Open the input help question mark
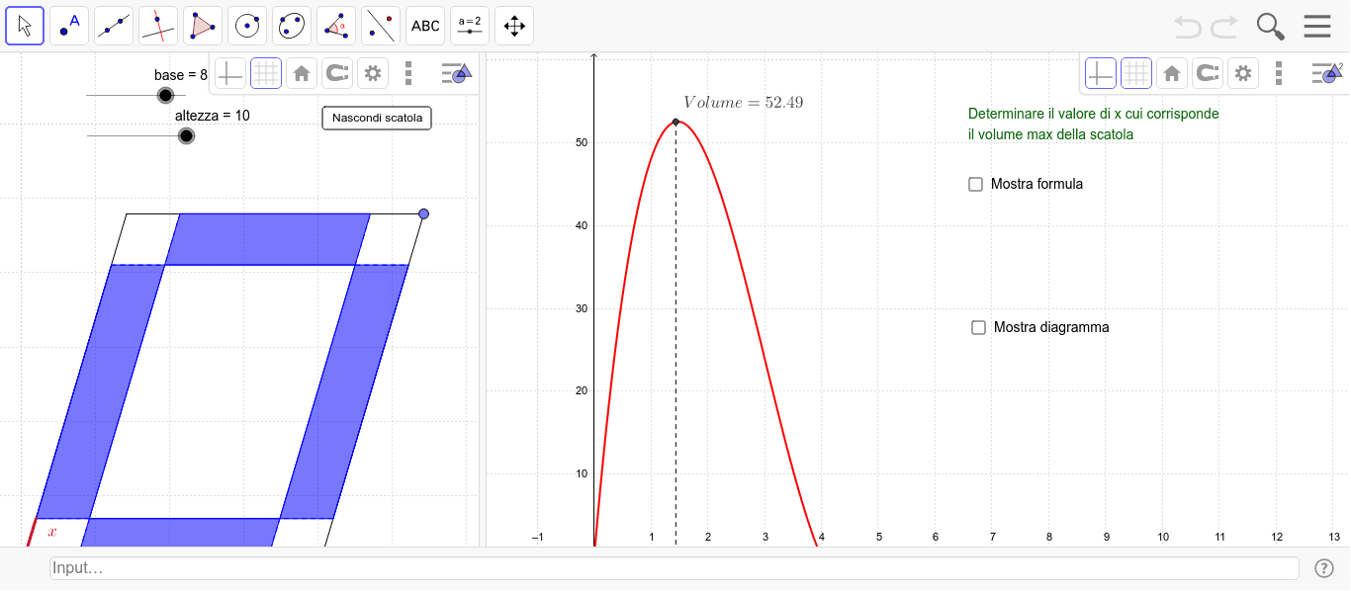1351x591 pixels. coord(1324,568)
